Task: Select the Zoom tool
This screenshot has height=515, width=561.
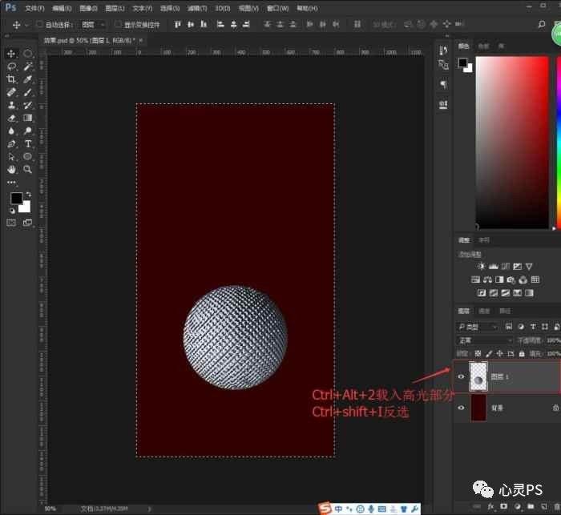Action: (28, 170)
